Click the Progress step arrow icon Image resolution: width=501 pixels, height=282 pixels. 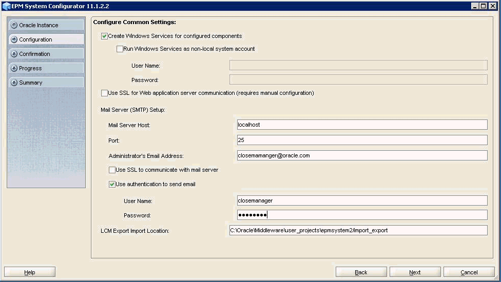(14, 68)
